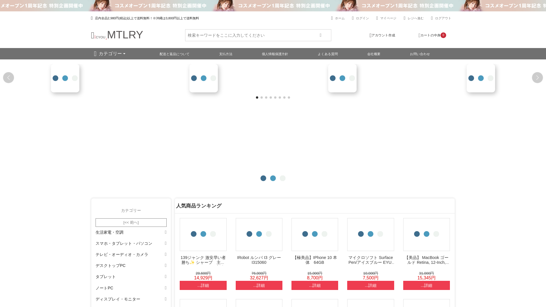Click the logout icon in top bar
The height and width of the screenshot is (307, 546).
(x=432, y=18)
